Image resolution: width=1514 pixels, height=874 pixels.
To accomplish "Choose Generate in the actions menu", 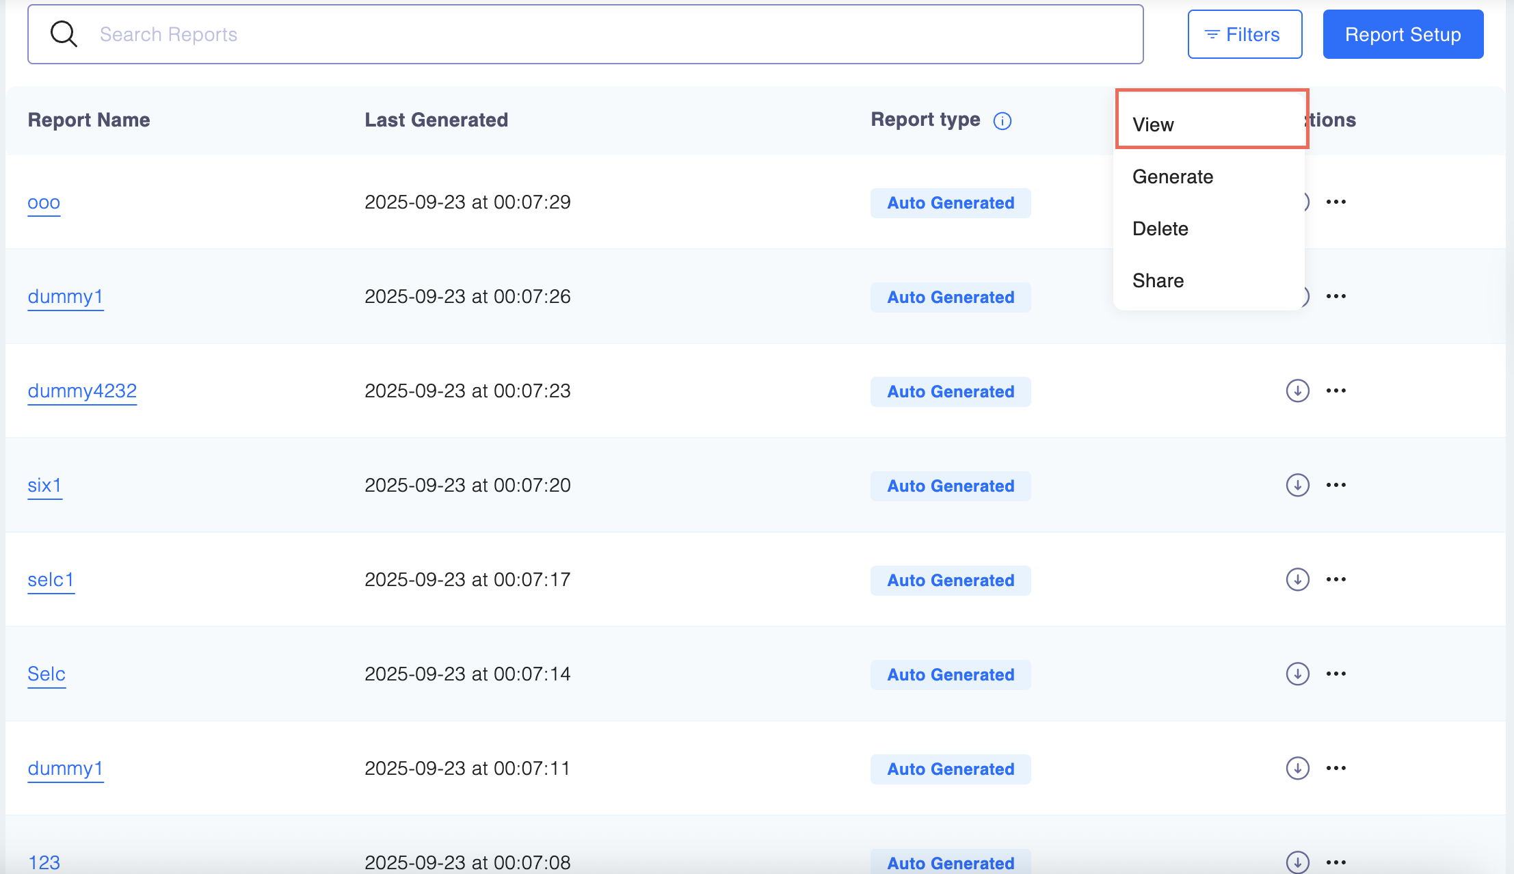I will pyautogui.click(x=1172, y=176).
